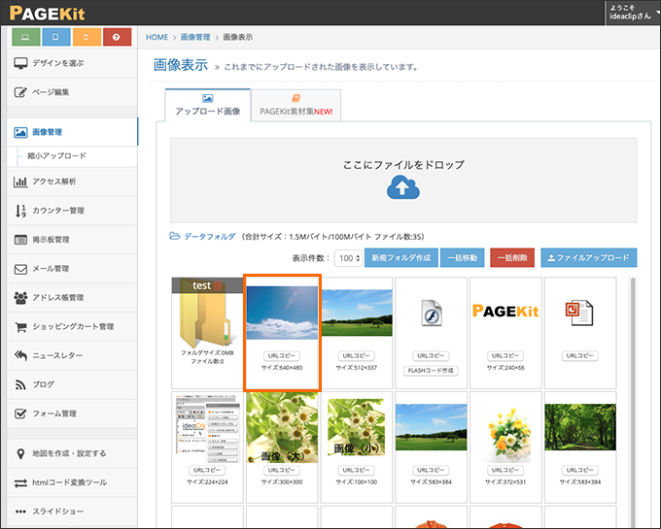Image resolution: width=661 pixels, height=529 pixels.
Task: Open デザインを選ぶ in the sidebar
Action: point(72,63)
